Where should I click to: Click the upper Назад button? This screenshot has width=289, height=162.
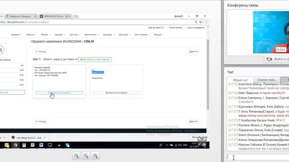(x=41, y=52)
